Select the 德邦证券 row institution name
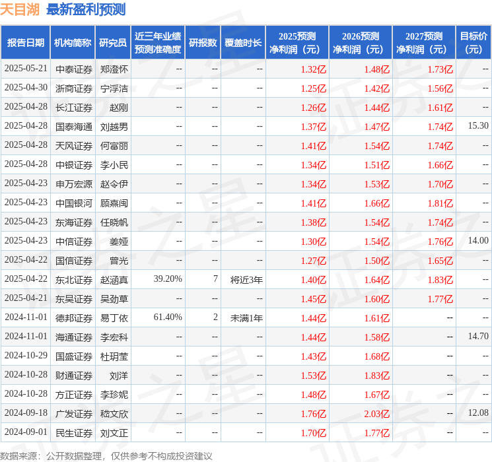 click(74, 318)
